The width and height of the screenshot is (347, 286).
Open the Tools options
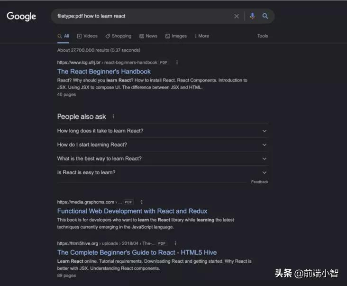click(x=263, y=36)
